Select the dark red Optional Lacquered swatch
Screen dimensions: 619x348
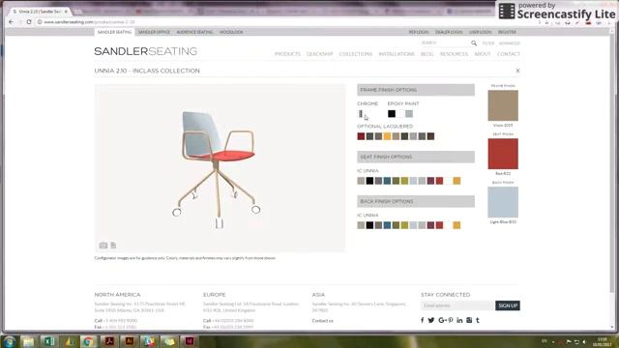click(x=361, y=136)
